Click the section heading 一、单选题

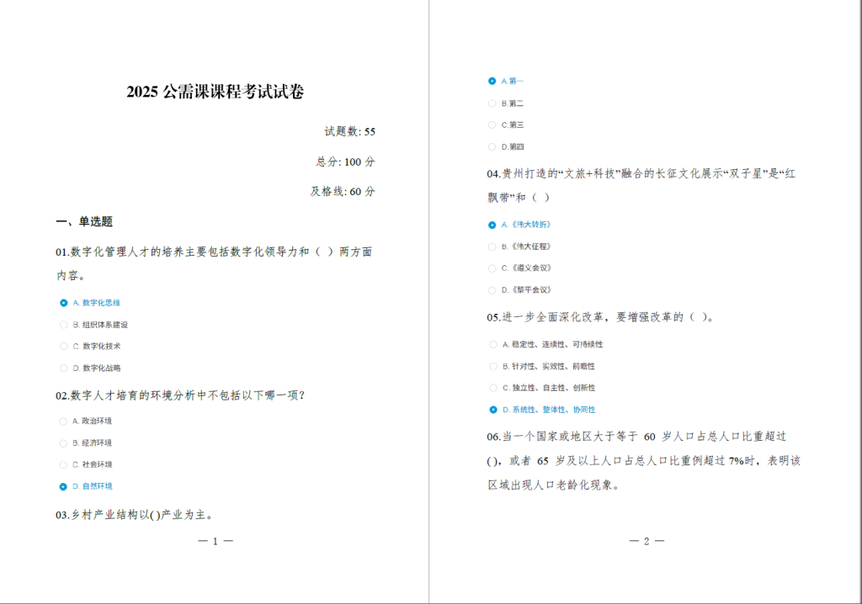tap(84, 221)
